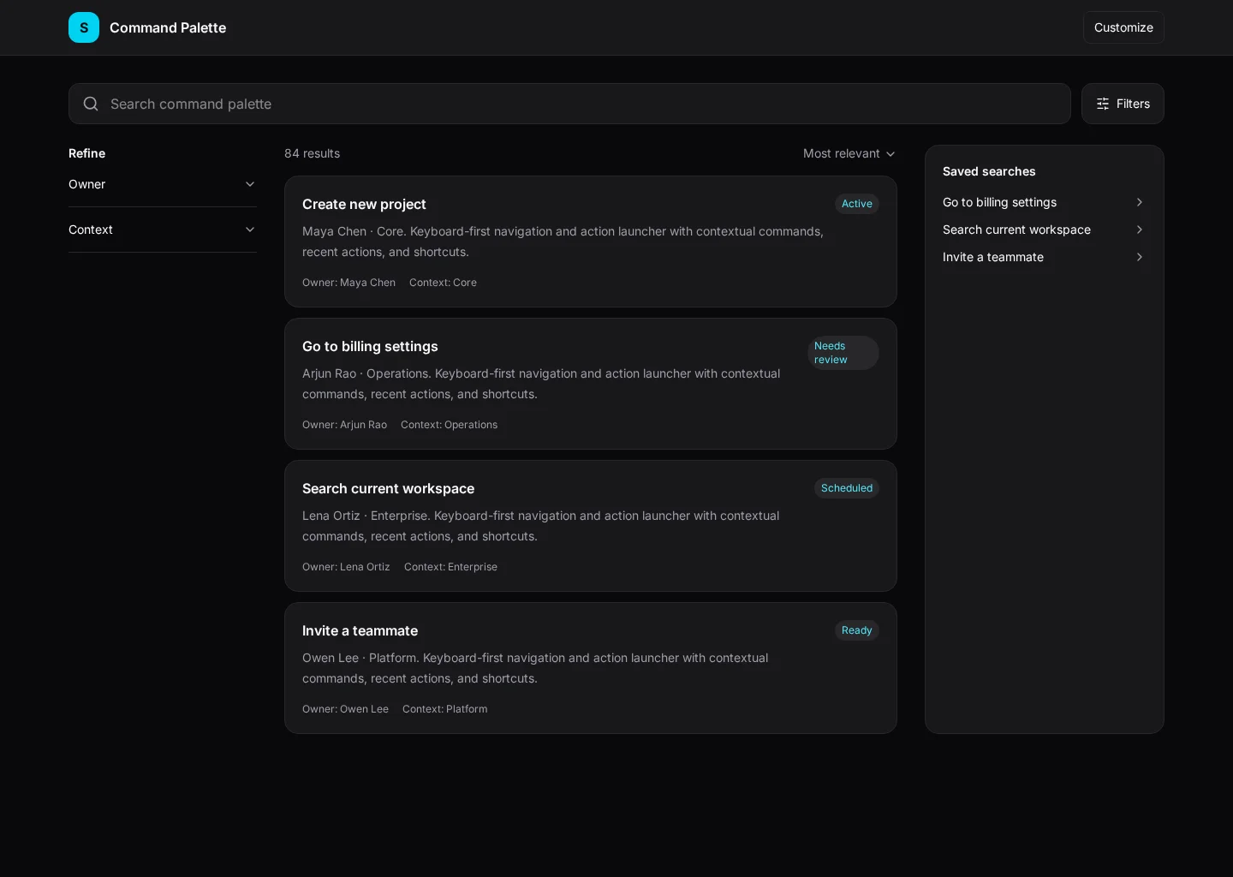Open the Filters panel
Image resolution: width=1233 pixels, height=877 pixels.
pos(1123,104)
